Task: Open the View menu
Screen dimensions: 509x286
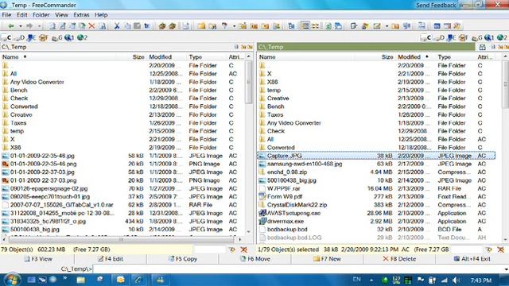Action: (x=61, y=15)
